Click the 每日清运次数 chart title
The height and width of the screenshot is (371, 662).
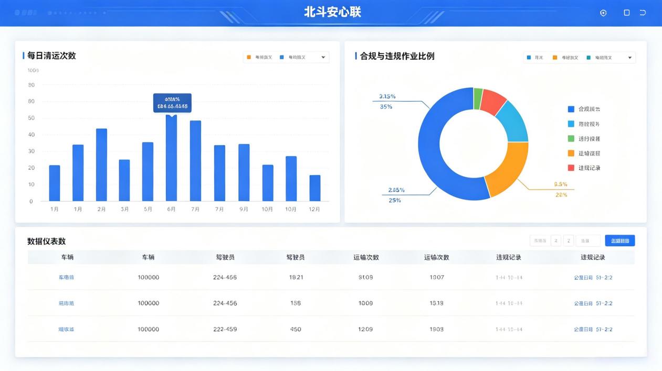[x=51, y=56]
